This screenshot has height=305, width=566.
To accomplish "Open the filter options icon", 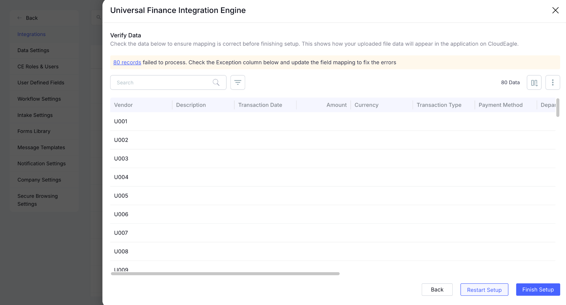I will click(238, 82).
